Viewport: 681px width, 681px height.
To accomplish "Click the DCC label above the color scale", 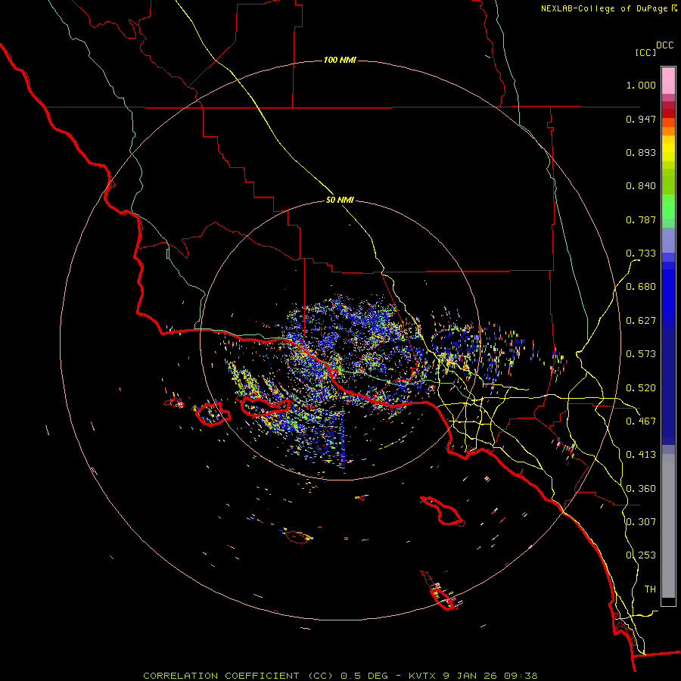I will coord(664,45).
